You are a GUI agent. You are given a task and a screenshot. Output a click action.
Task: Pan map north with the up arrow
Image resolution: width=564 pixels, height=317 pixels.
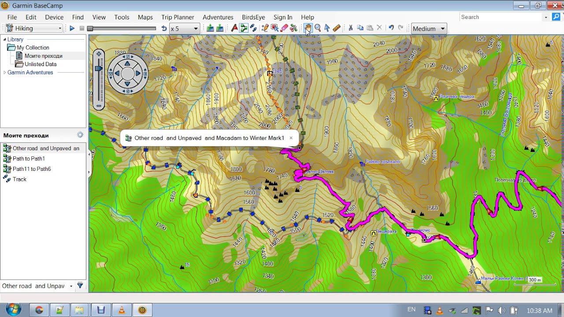click(128, 63)
